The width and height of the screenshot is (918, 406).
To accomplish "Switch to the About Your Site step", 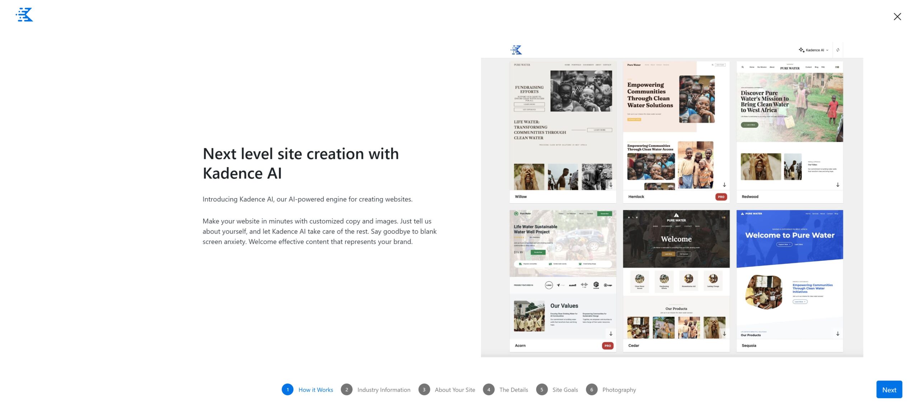I will 455,390.
